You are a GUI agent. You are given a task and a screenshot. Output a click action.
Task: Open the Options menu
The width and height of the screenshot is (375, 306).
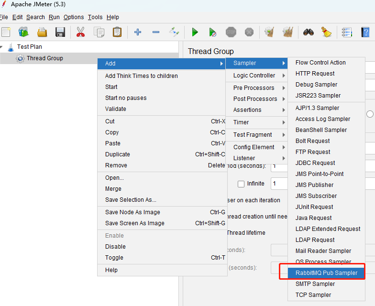click(74, 17)
